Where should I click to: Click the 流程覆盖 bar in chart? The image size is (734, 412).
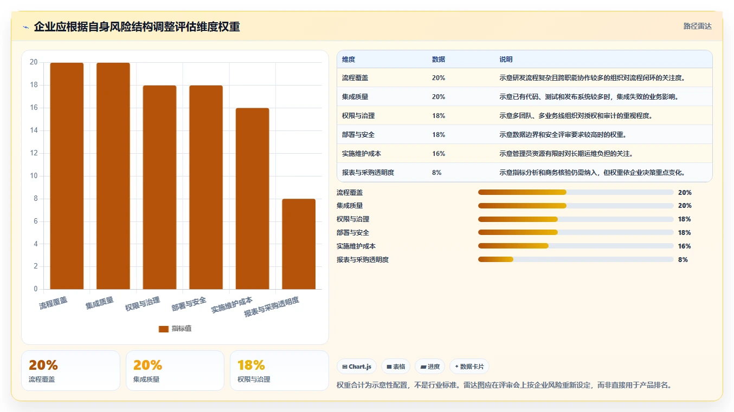(x=67, y=176)
